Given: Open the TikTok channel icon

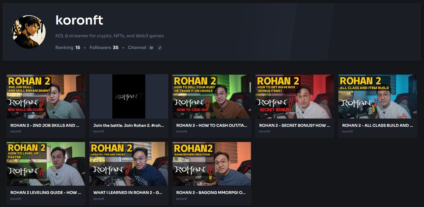Looking at the screenshot, I should coord(160,48).
